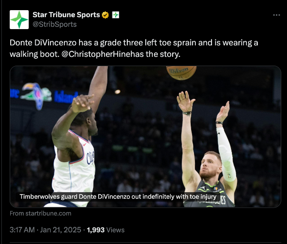Click the Timberwolves jersey in the photo

[x=210, y=194]
